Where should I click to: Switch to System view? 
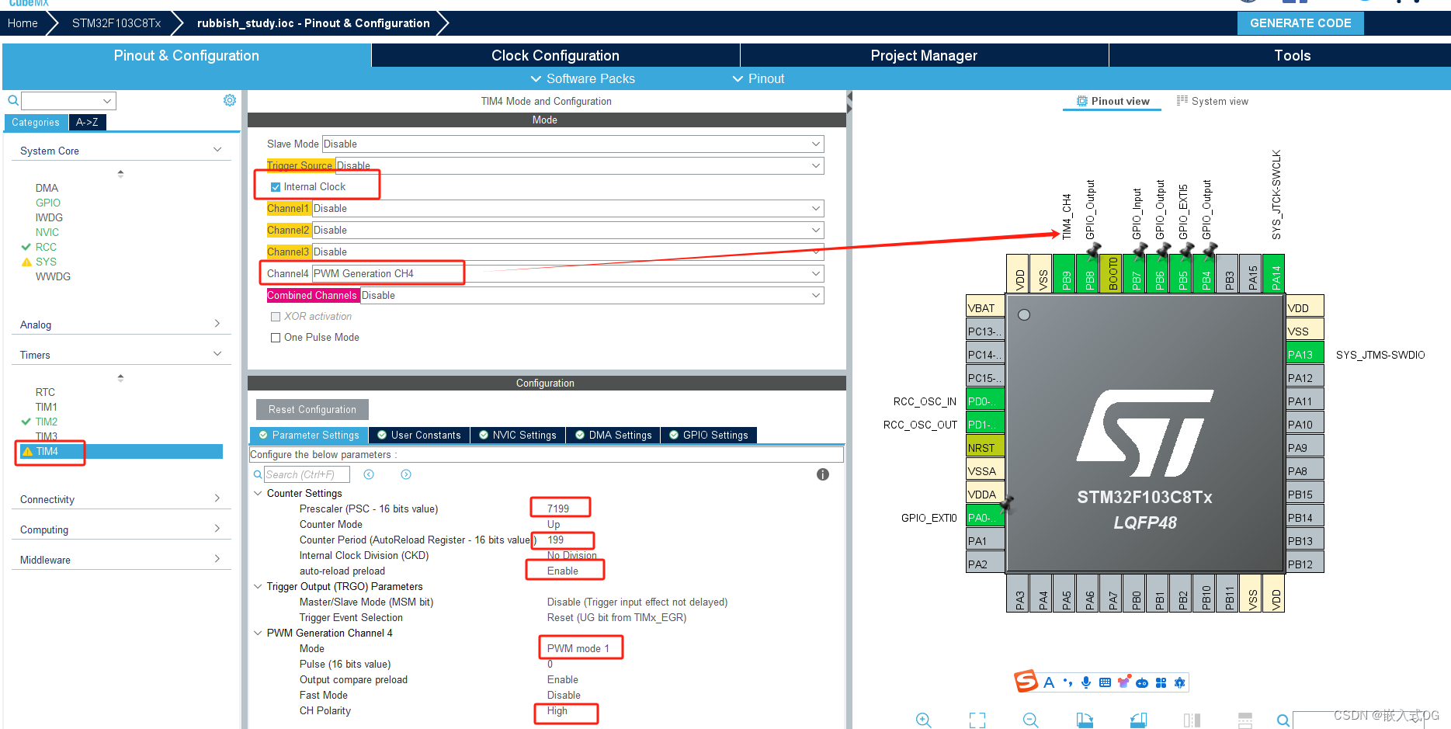pyautogui.click(x=1213, y=101)
